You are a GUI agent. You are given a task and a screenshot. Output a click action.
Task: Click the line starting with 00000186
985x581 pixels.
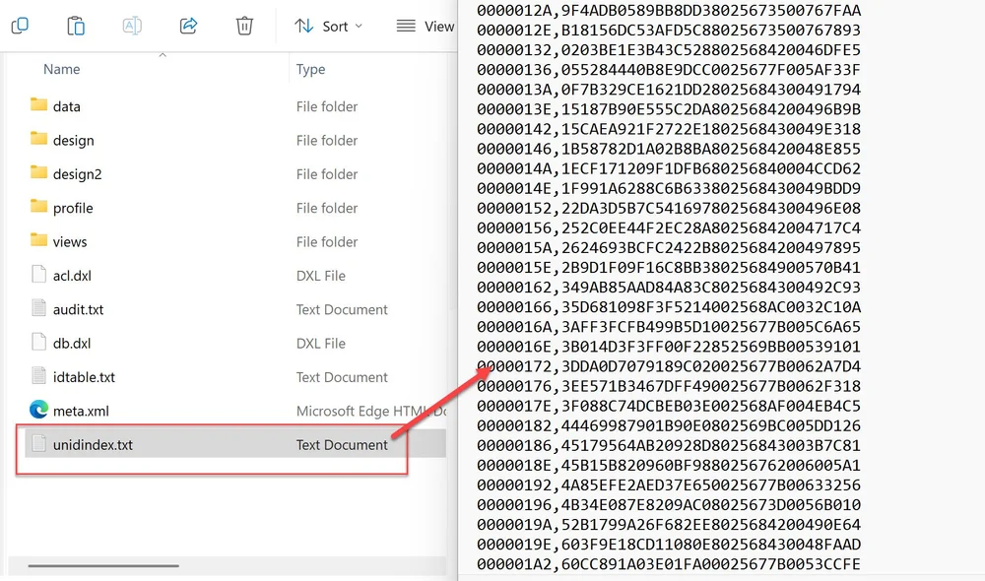coord(669,445)
